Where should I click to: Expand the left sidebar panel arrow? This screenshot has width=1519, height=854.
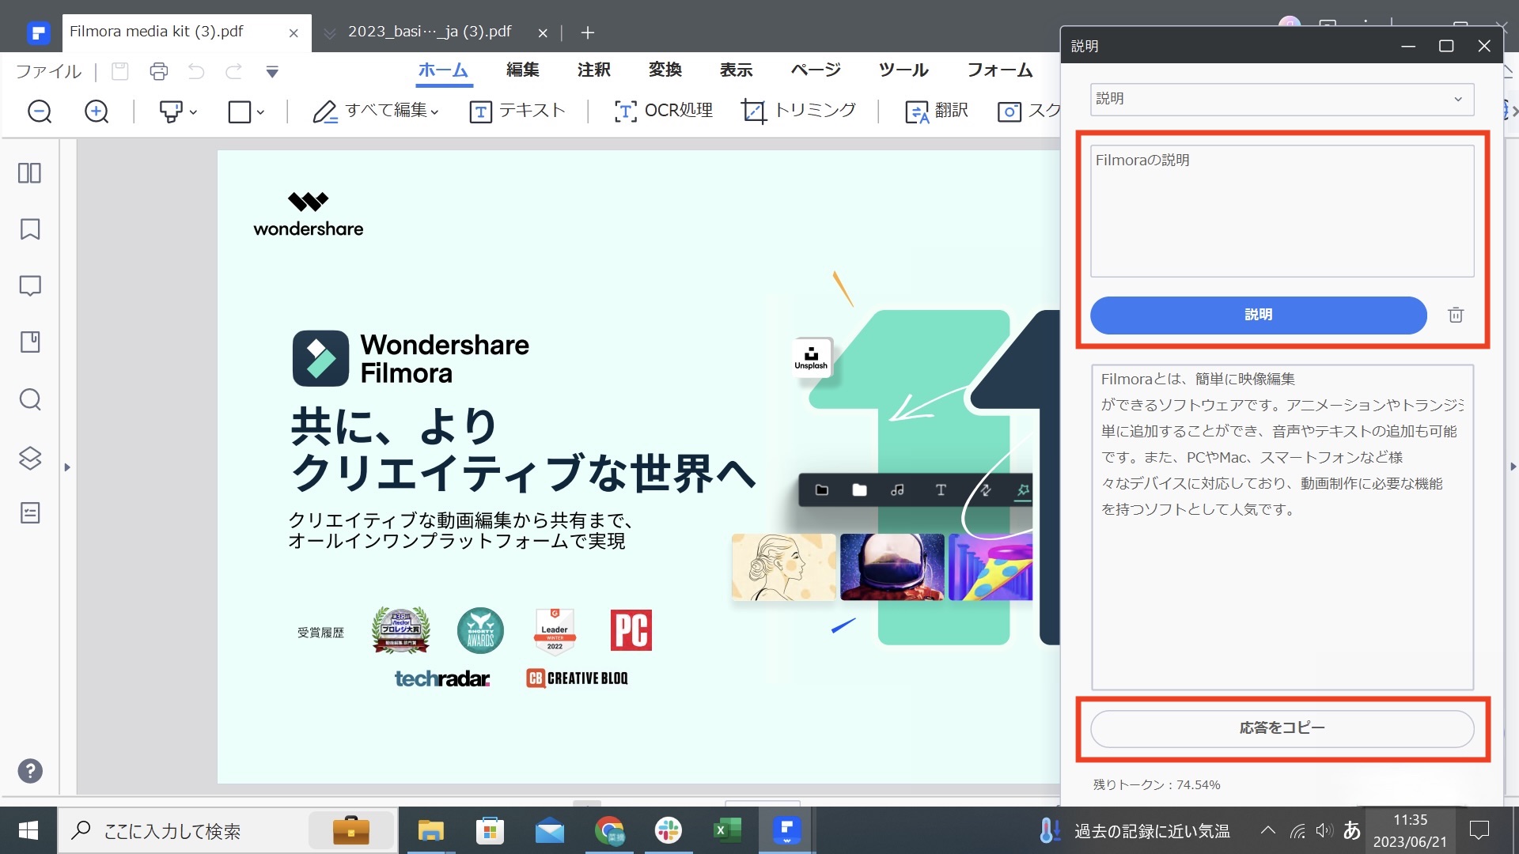(67, 467)
